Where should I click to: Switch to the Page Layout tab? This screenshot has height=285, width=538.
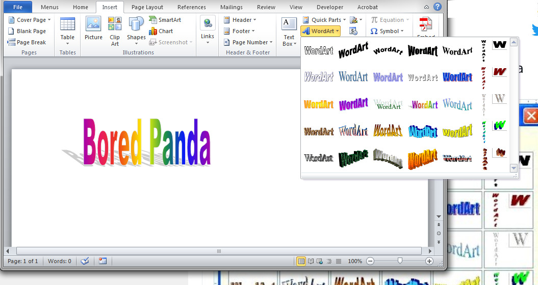click(147, 7)
